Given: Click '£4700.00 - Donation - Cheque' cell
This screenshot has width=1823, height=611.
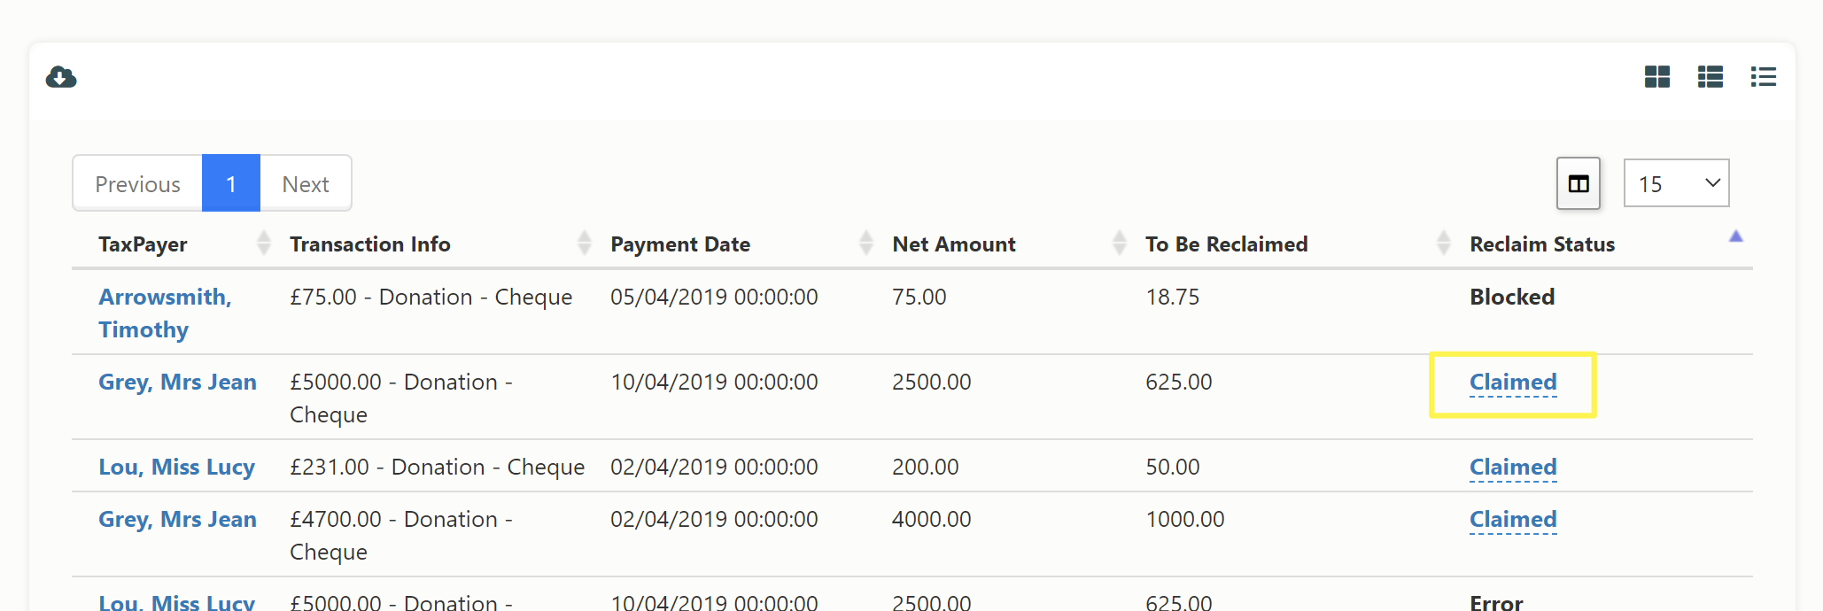Looking at the screenshot, I should coord(401,536).
